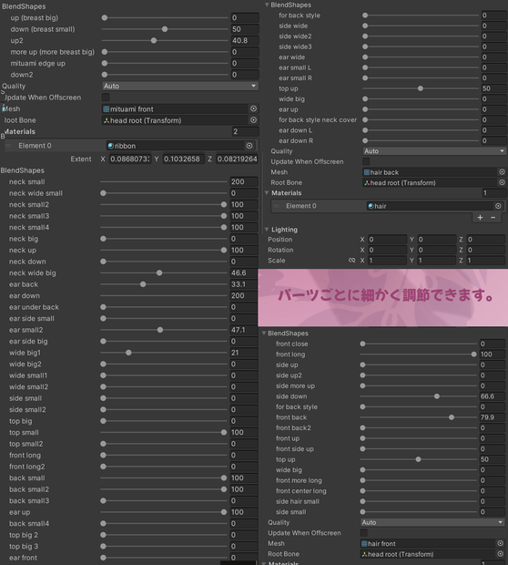Enable Update When Offscreen for mituami front
This screenshot has width=508, height=565.
[106, 98]
